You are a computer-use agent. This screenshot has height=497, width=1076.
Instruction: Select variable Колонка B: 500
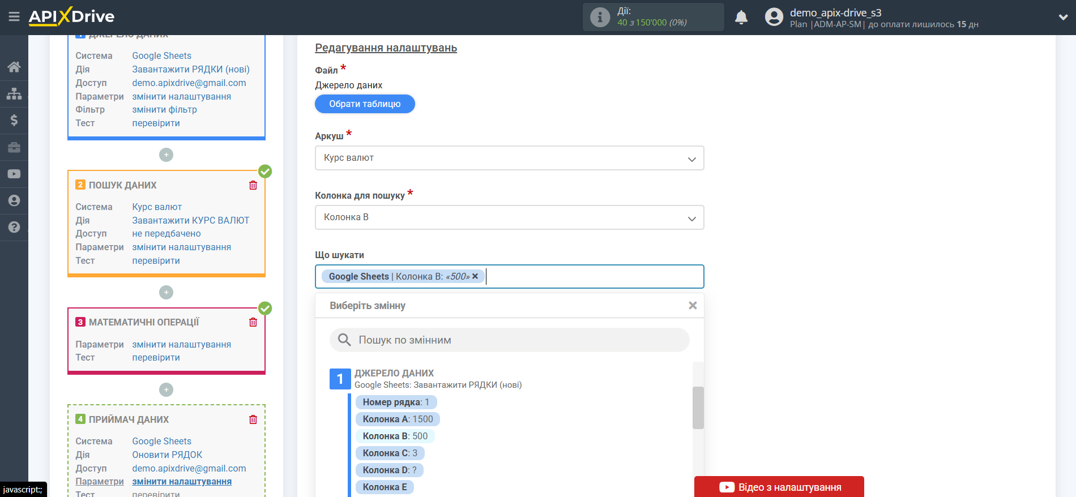coord(395,436)
